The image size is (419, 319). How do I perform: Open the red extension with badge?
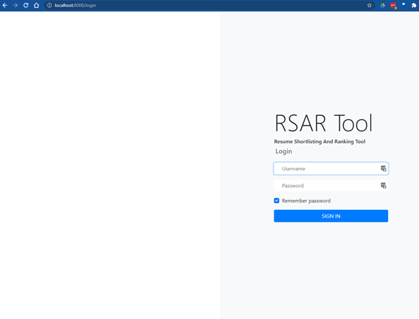coord(393,5)
